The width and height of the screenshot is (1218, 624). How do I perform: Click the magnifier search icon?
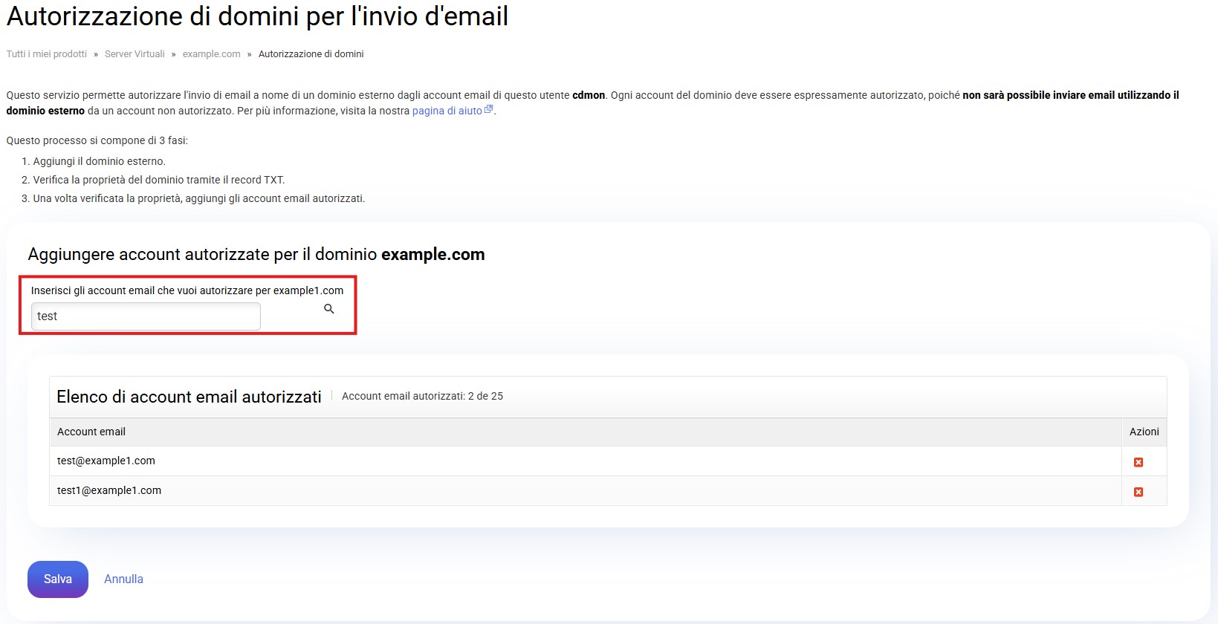pyautogui.click(x=329, y=309)
